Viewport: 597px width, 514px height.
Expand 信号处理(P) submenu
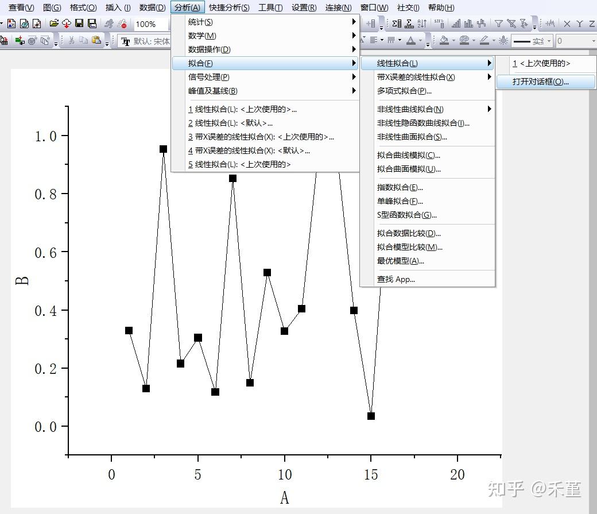point(265,77)
